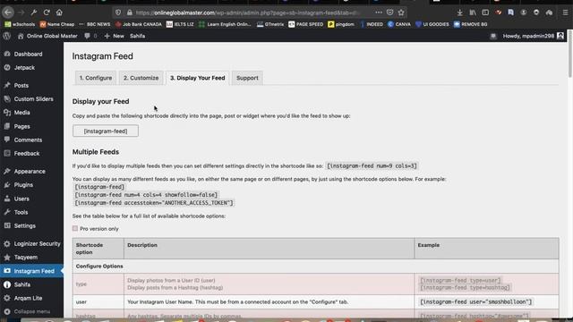
Task: Open the page actions three-dots menu
Action: tap(379, 13)
